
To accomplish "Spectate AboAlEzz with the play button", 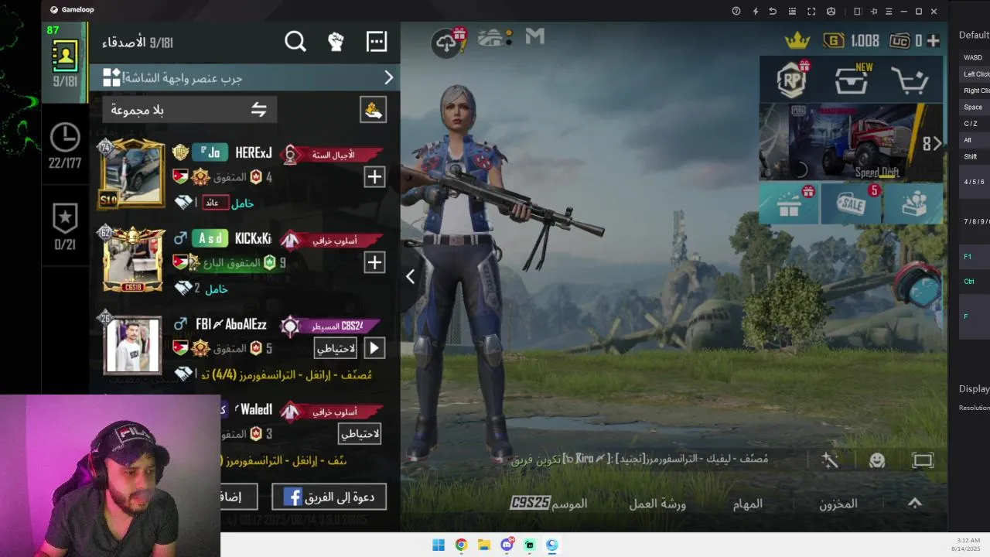I will point(374,348).
